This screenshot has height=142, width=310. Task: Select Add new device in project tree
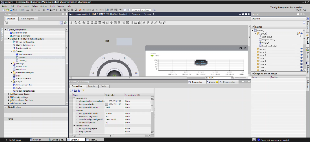[20, 33]
